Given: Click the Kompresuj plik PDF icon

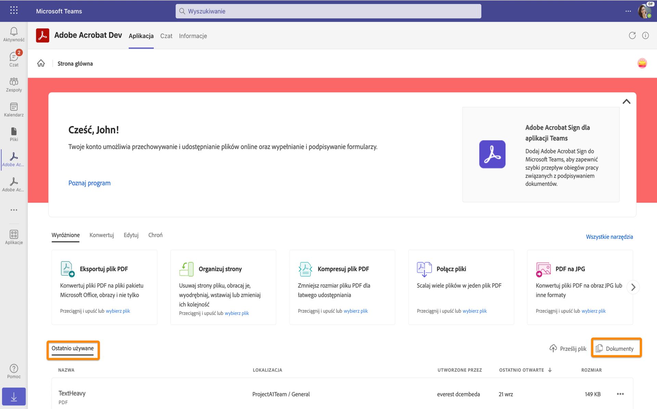Looking at the screenshot, I should pos(305,268).
